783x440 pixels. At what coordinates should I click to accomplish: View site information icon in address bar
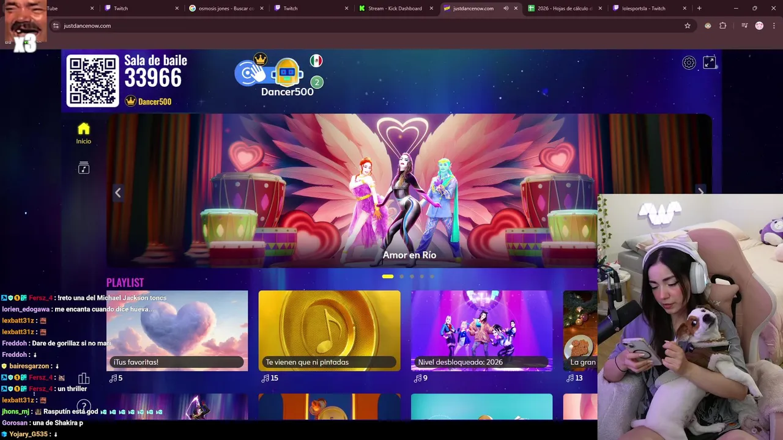point(56,26)
